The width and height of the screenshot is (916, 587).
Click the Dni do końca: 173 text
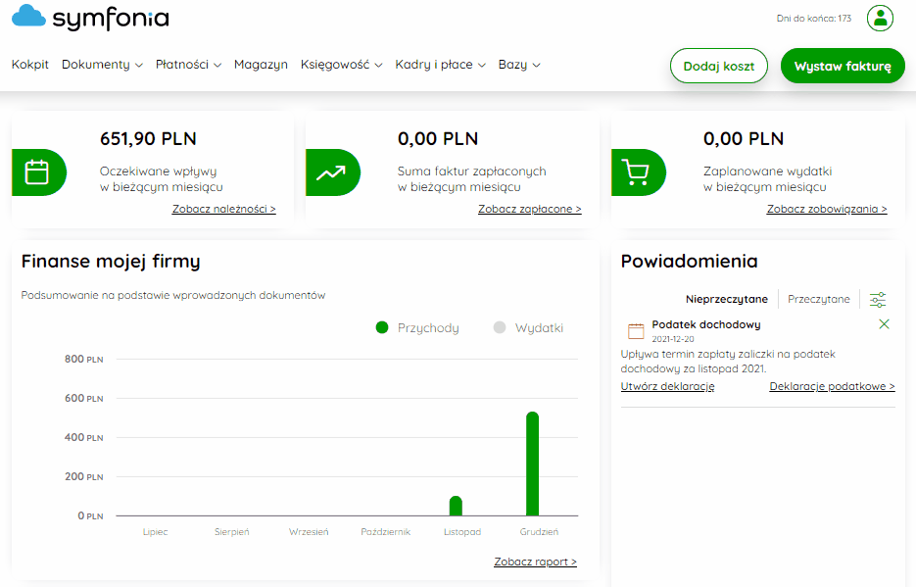pyautogui.click(x=814, y=18)
